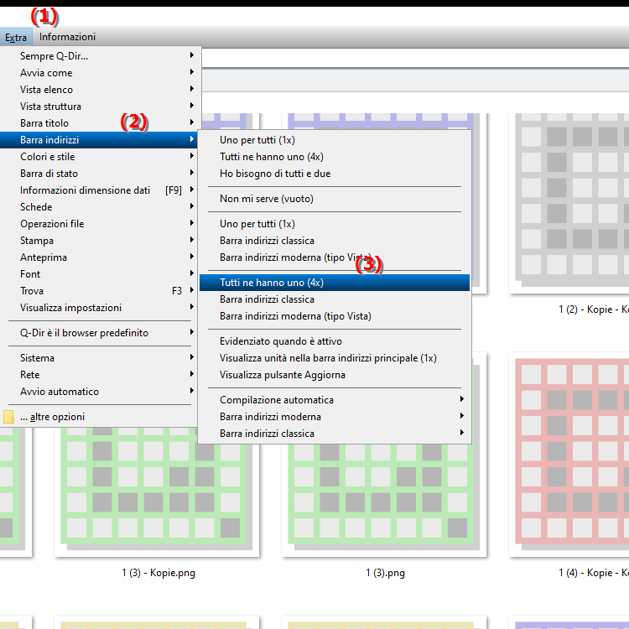Select highlighted Tutti ne hanno uno (4x)
Screen dimensions: 629x629
[334, 283]
